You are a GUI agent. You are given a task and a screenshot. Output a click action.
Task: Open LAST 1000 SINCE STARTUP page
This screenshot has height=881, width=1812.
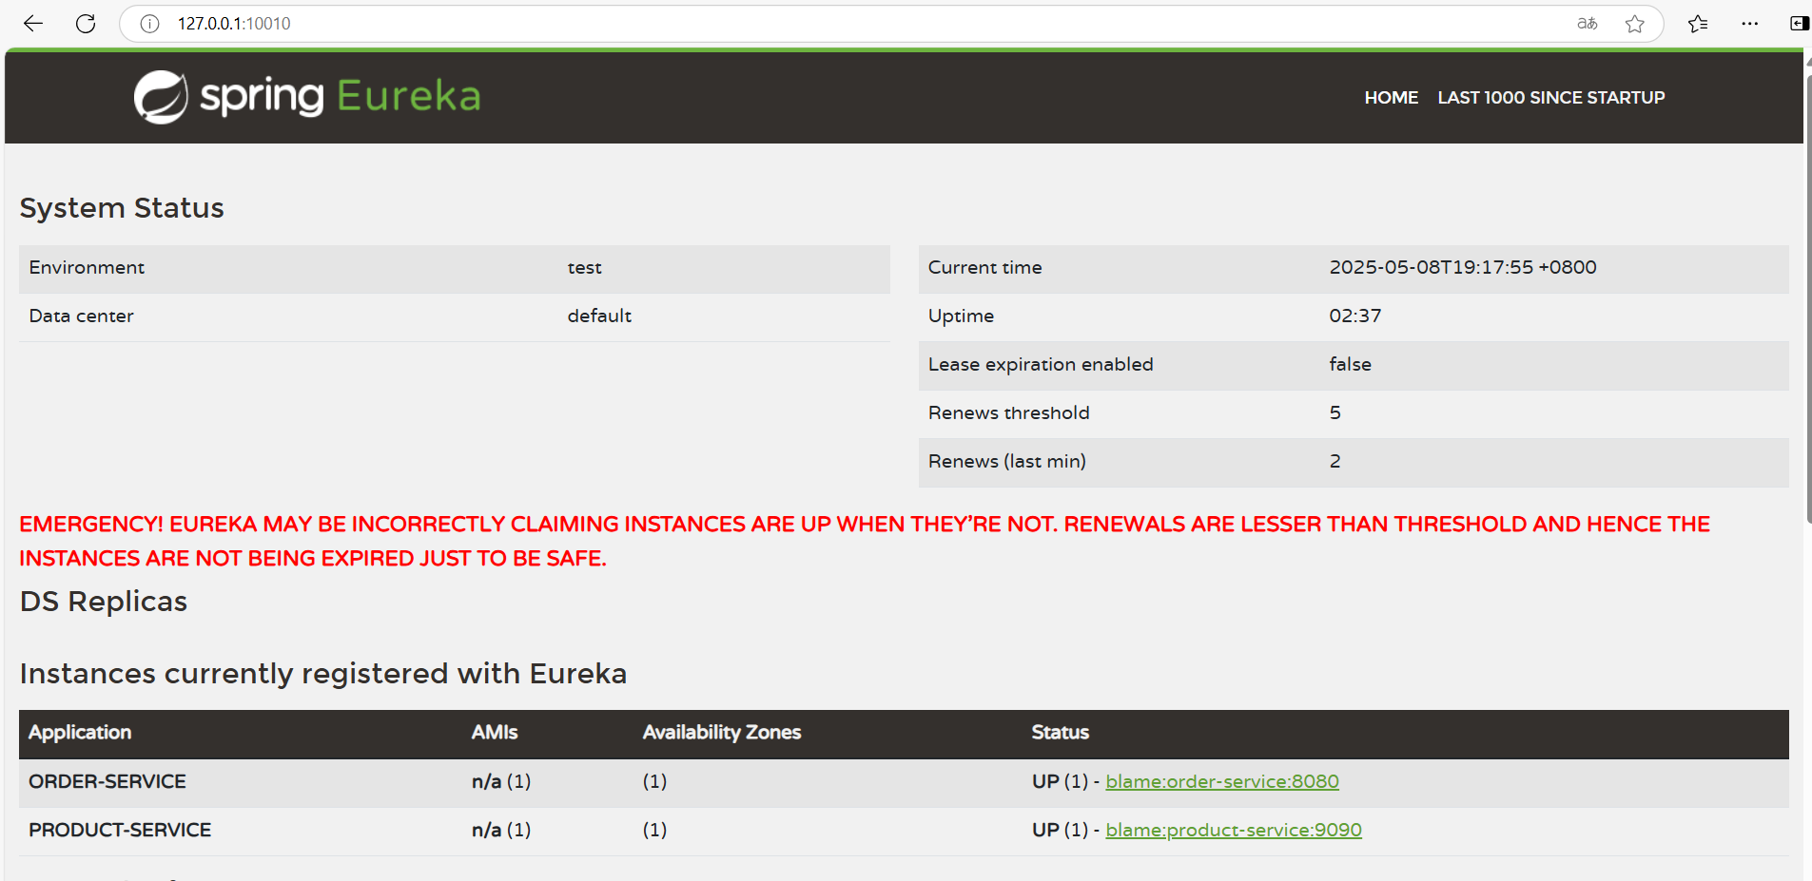click(1550, 97)
